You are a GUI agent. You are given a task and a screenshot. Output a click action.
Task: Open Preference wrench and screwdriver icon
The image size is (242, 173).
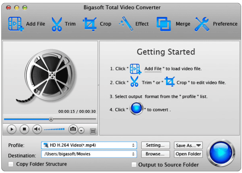coord(202,24)
